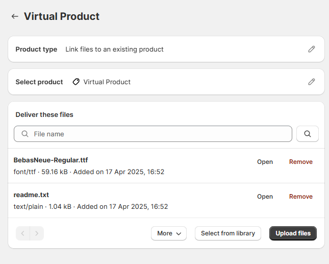The width and height of the screenshot is (329, 264).
Task: Click the Virtual Product selected product label
Action: (107, 82)
